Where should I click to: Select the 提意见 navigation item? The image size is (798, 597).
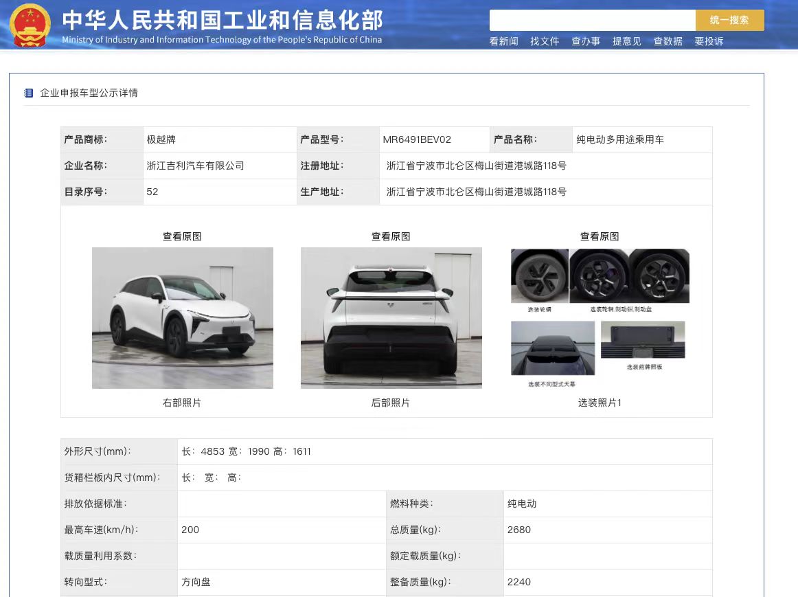pyautogui.click(x=626, y=41)
